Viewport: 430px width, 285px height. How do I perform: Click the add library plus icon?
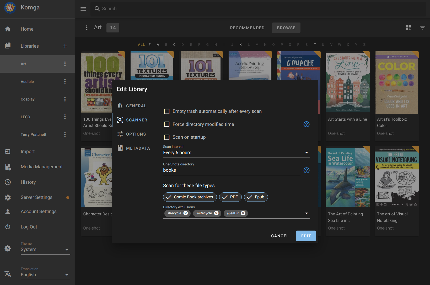(65, 46)
